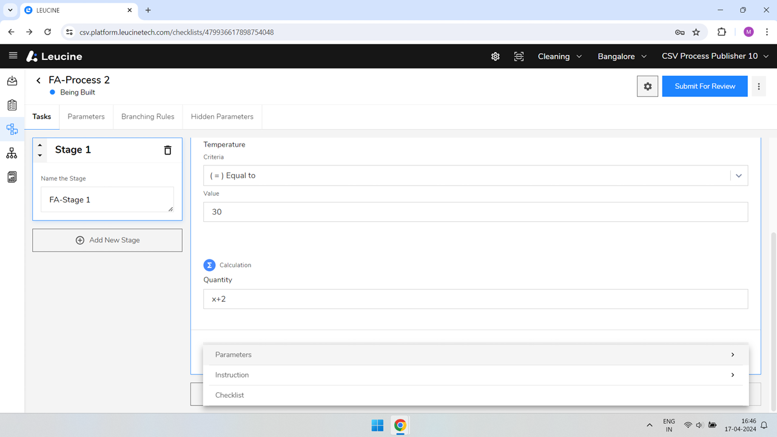Click the browser back button

pyautogui.click(x=12, y=32)
